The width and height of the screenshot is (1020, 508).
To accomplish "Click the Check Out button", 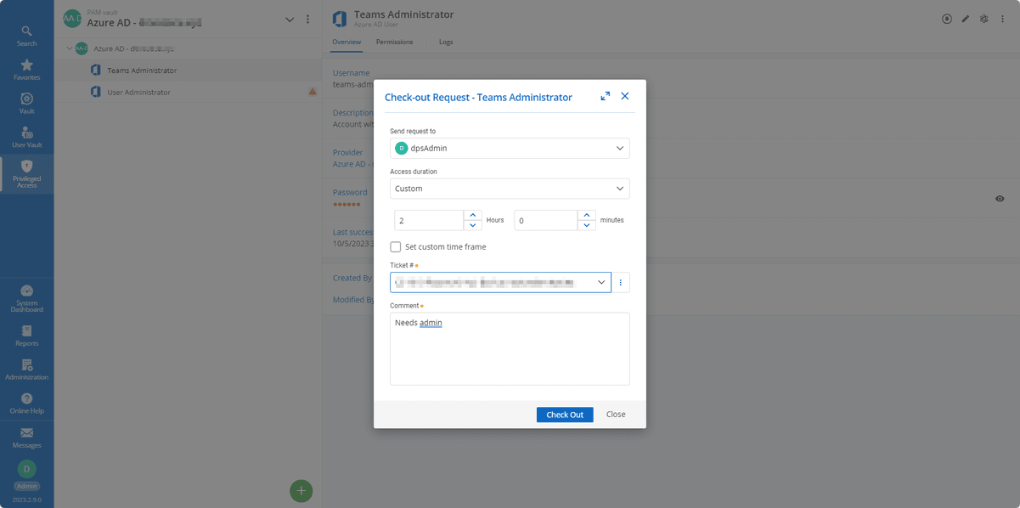I will 565,415.
